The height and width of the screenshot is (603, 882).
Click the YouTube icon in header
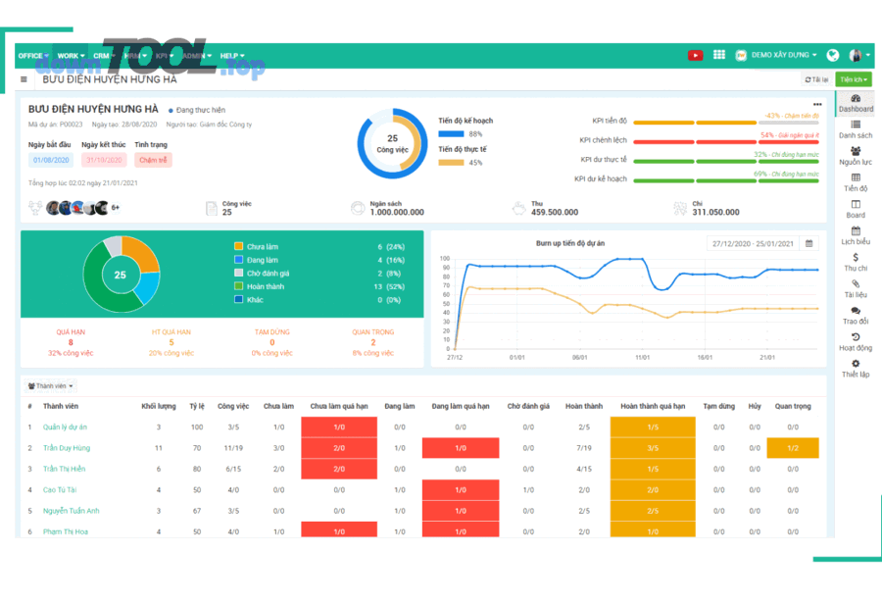point(695,56)
